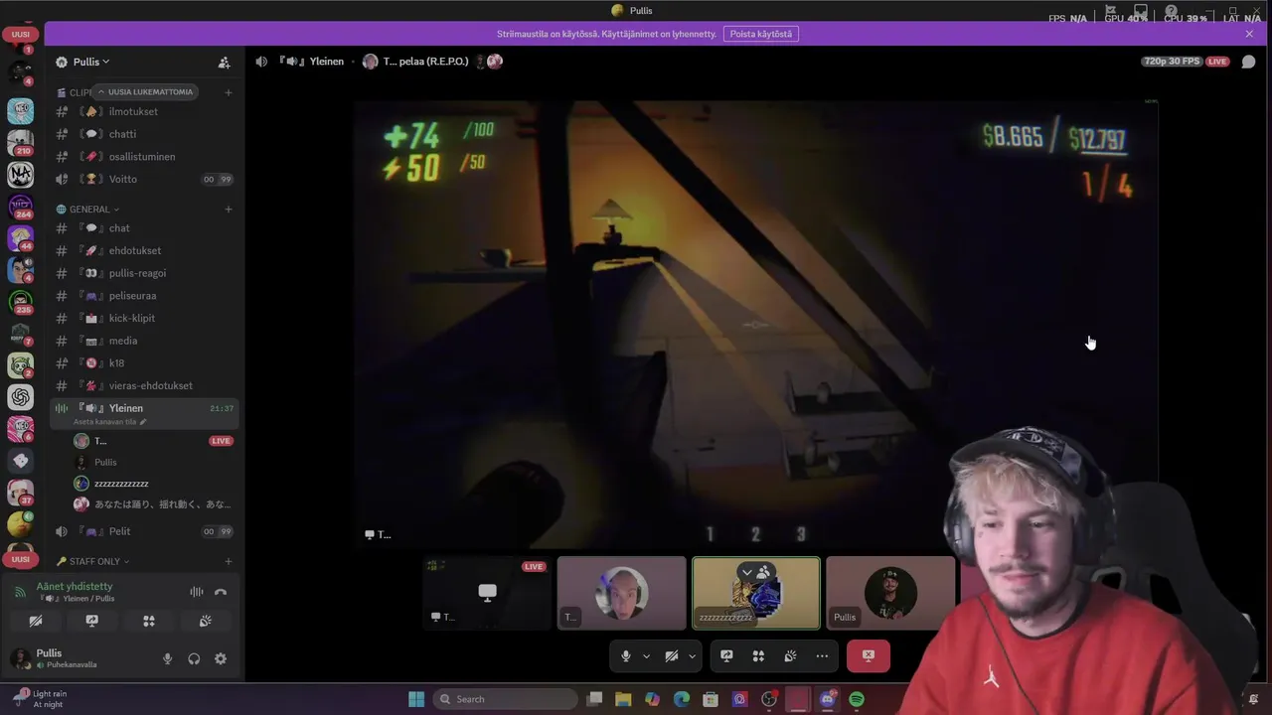Open the ehdotukset channel
Image resolution: width=1272 pixels, height=715 pixels.
tap(145, 251)
